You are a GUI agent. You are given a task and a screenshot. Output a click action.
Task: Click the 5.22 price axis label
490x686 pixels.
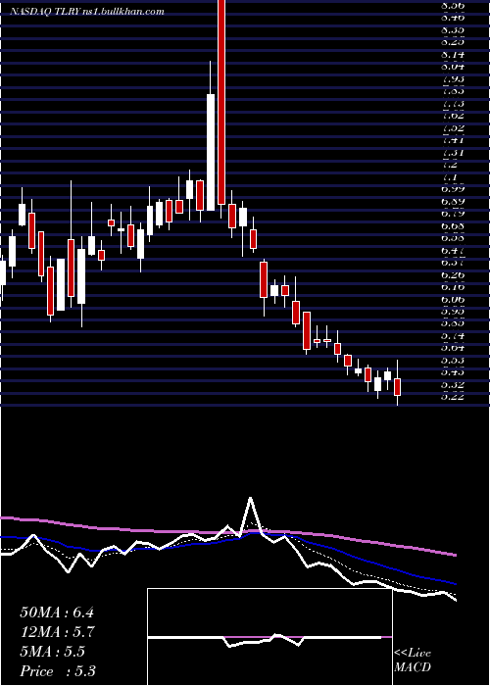(x=454, y=397)
